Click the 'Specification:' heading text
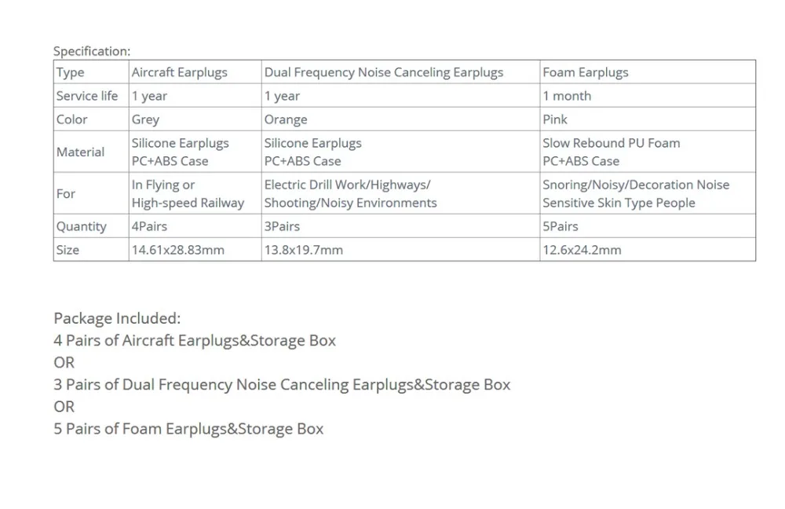Viewport: 785px width, 509px height. click(x=92, y=51)
